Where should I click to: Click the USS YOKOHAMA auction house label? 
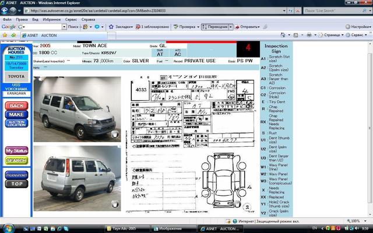(x=16, y=87)
